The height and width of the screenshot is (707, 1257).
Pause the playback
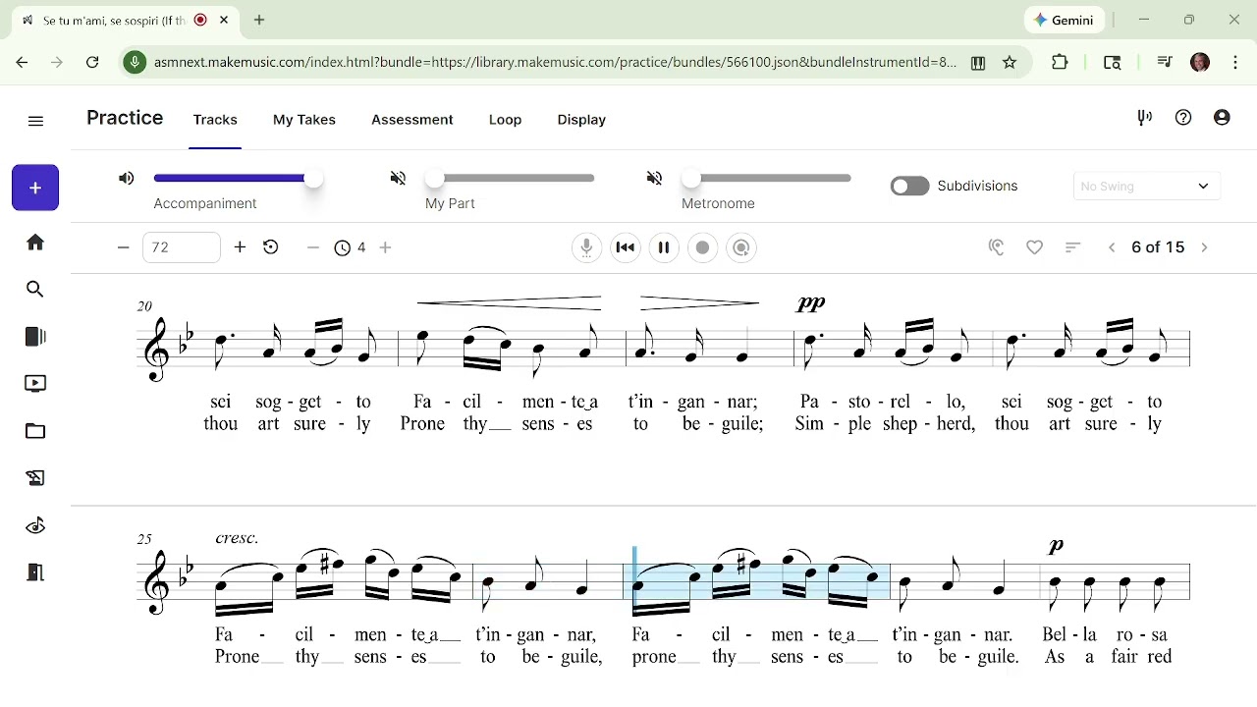click(664, 247)
